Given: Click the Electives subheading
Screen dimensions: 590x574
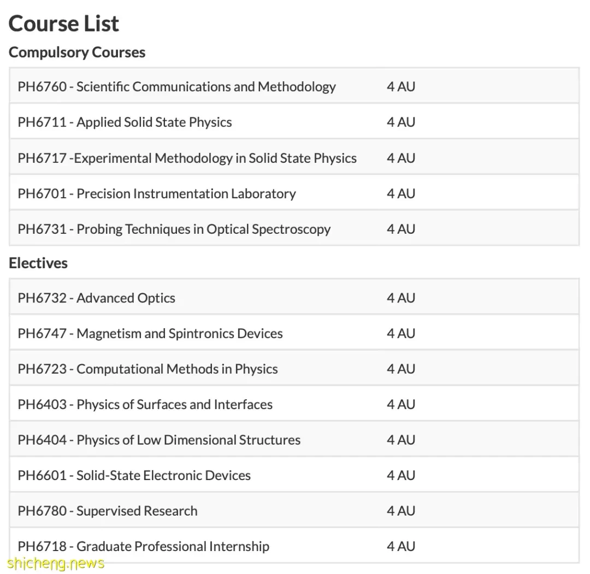Looking at the screenshot, I should pos(38,263).
